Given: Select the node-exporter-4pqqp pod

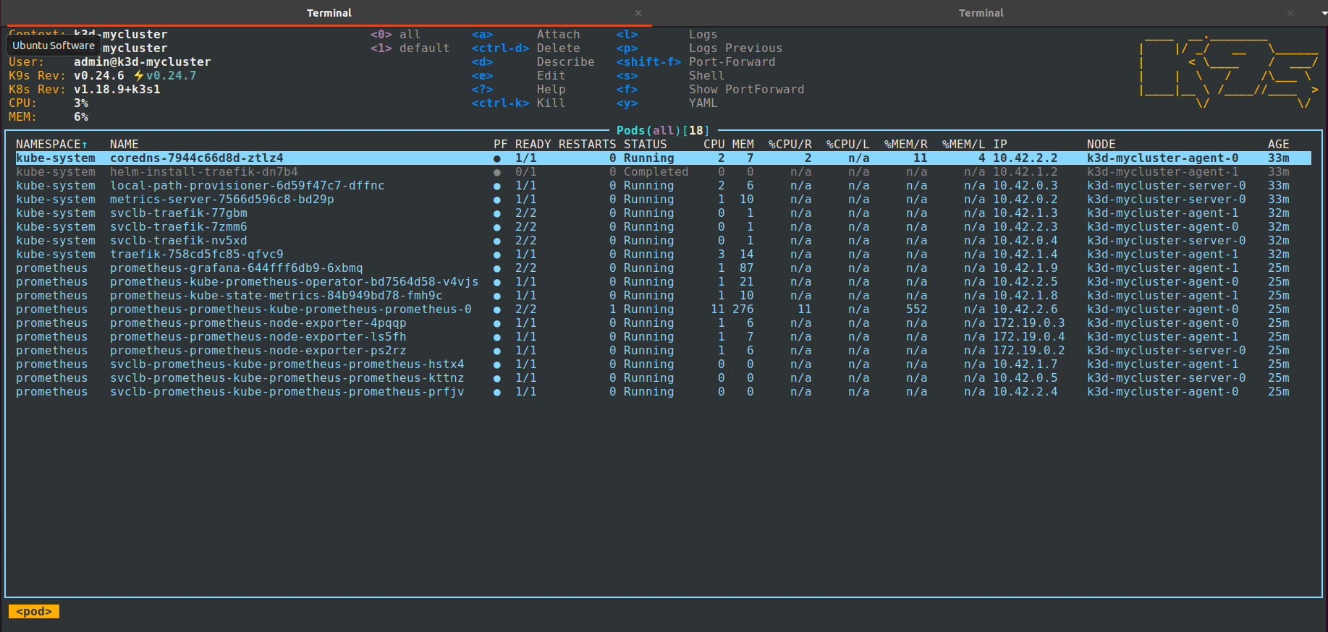Looking at the screenshot, I should [664, 323].
